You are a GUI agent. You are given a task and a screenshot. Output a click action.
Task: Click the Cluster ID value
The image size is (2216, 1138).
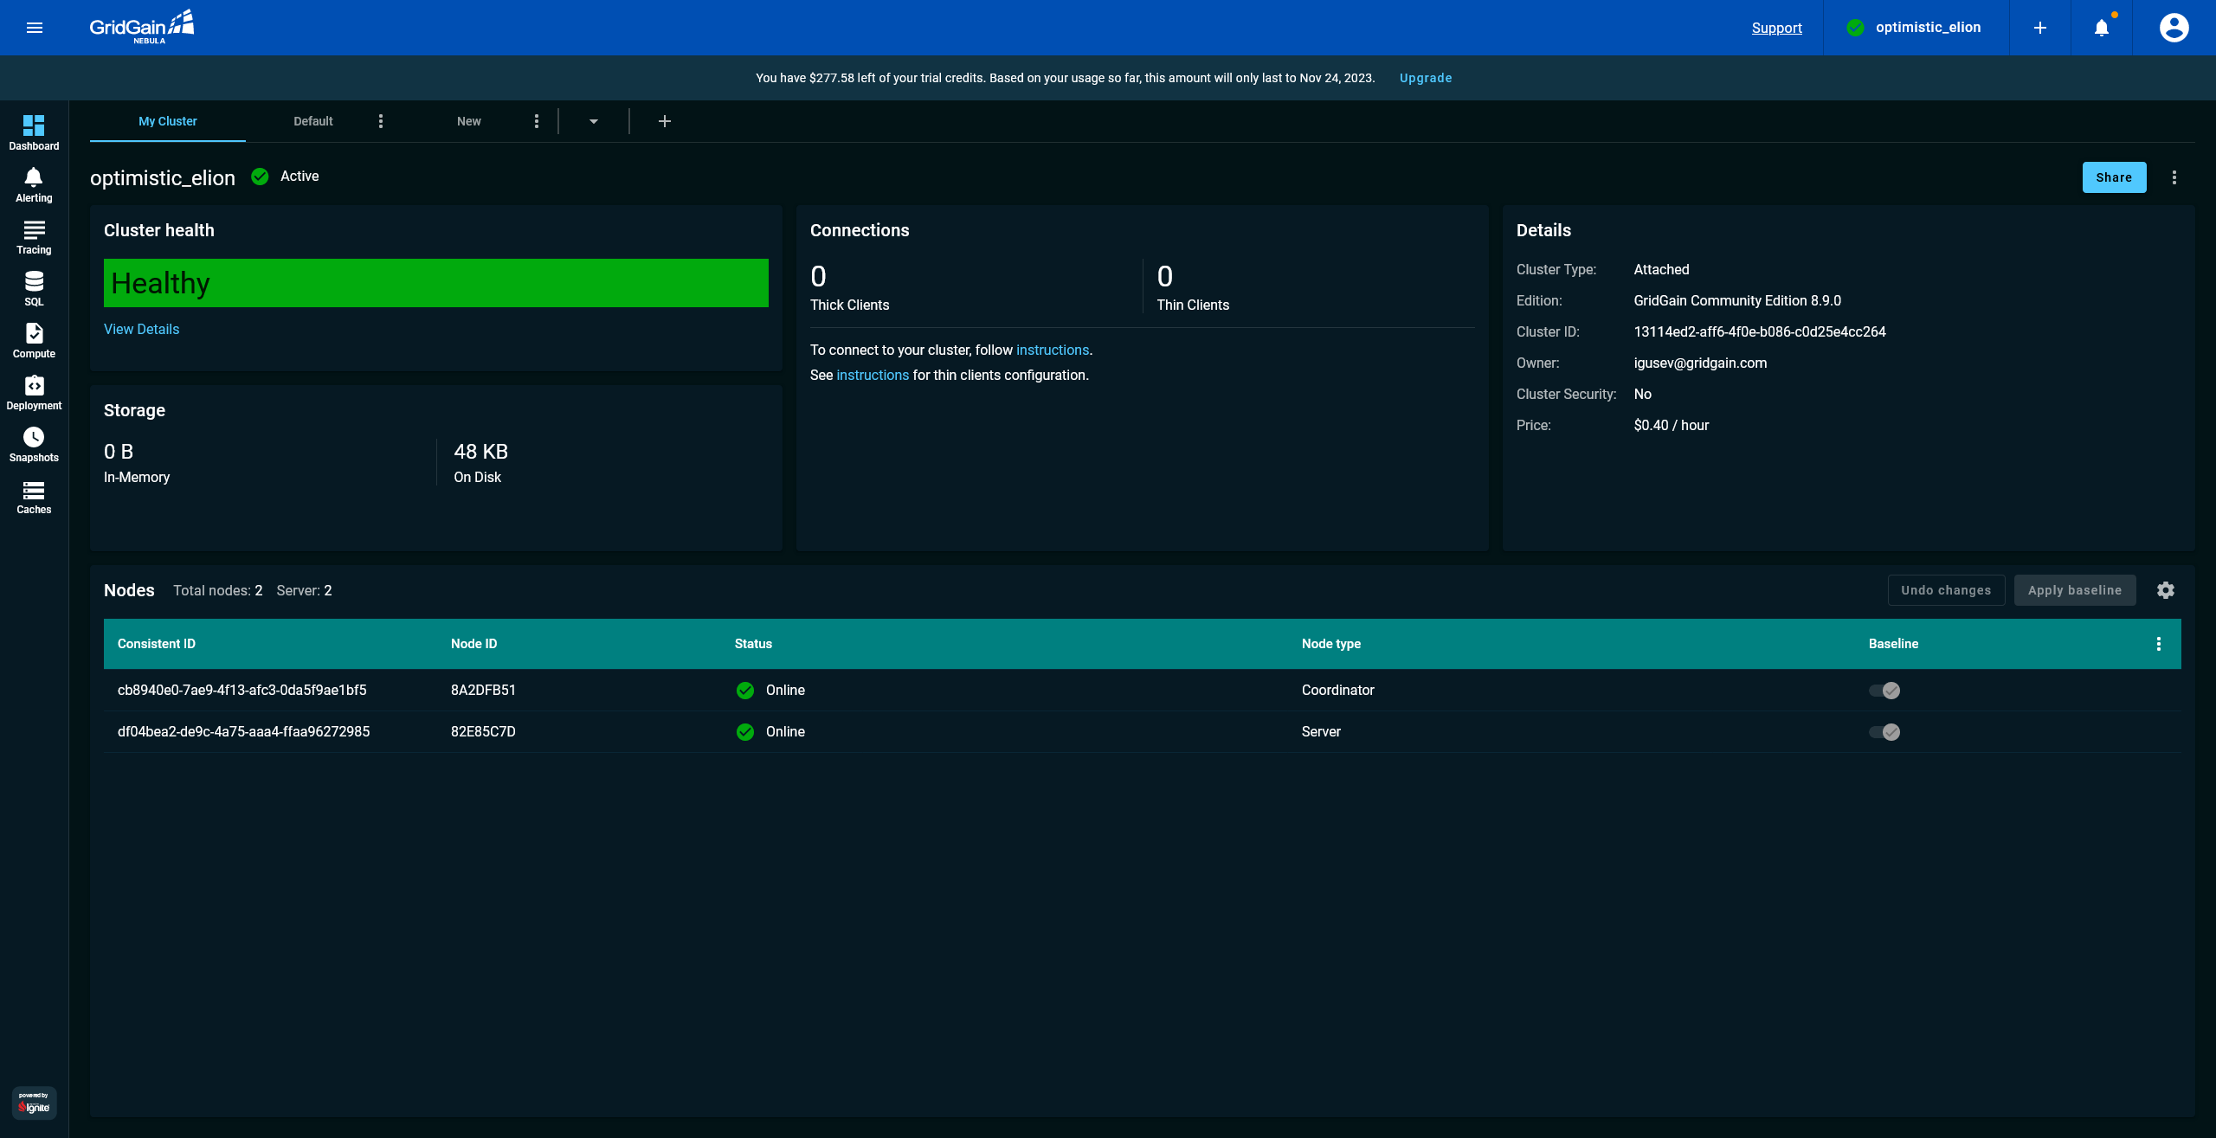[1760, 332]
